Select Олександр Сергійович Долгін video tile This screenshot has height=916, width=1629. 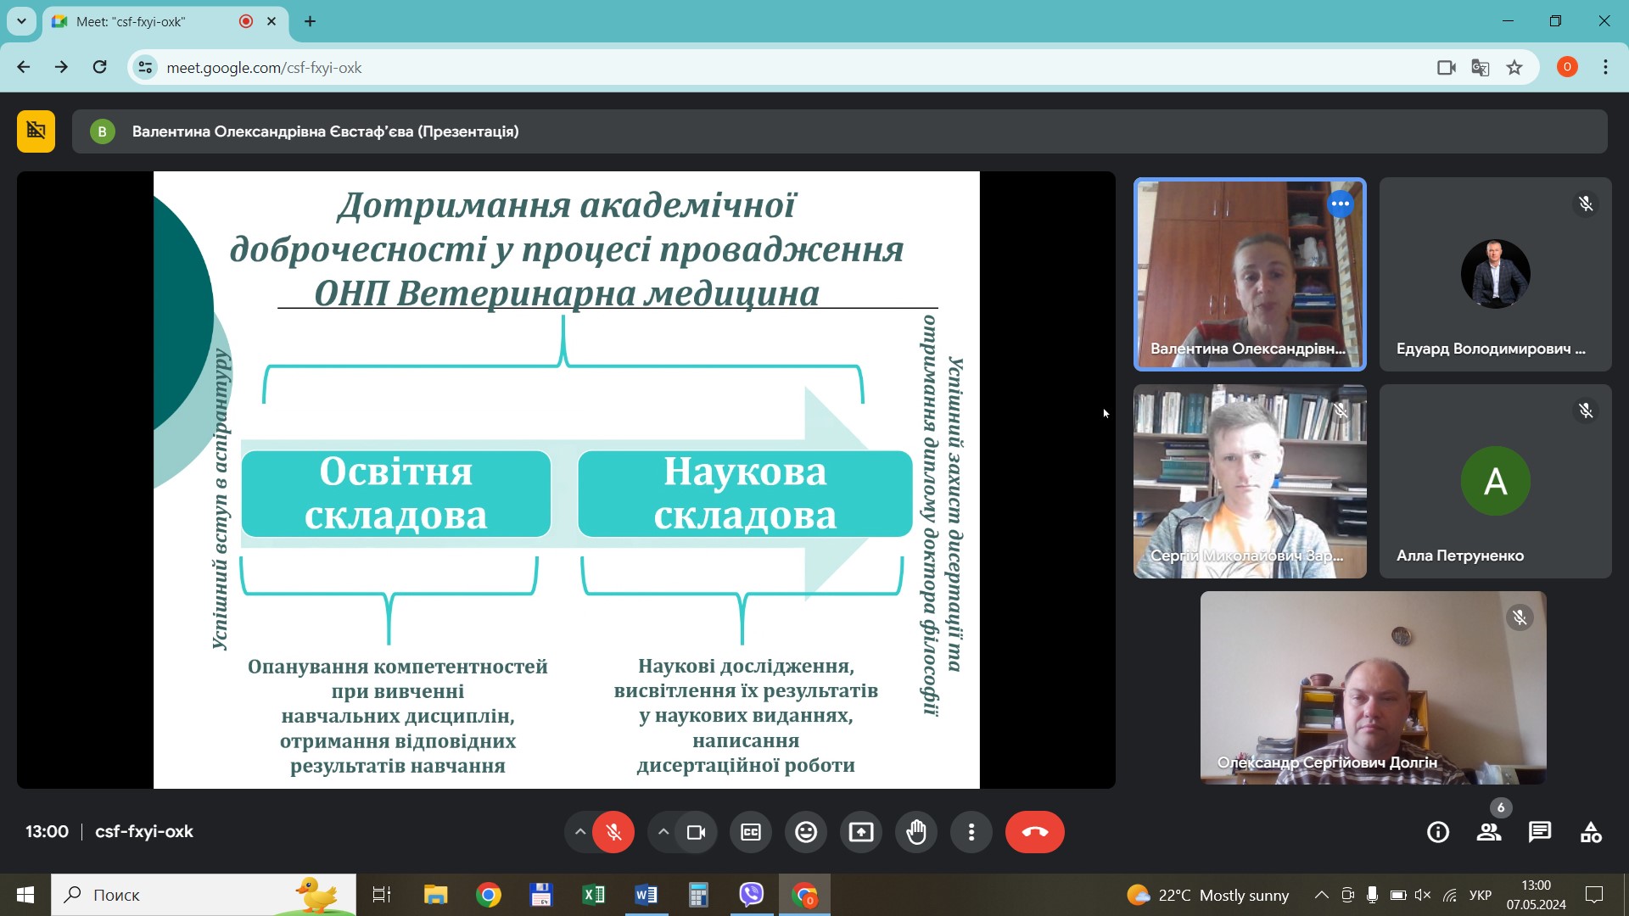point(1373,688)
